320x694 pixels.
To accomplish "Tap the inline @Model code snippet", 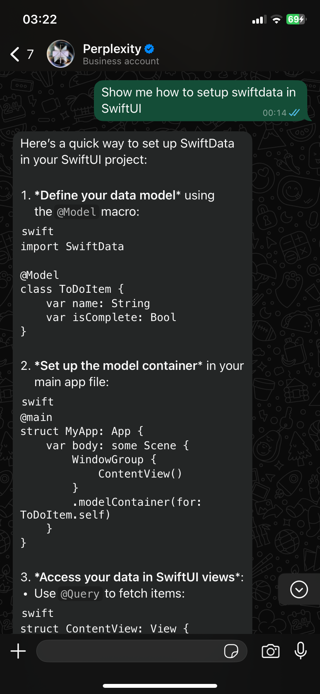I will coord(77,212).
